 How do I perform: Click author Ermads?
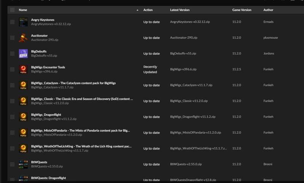pos(268,22)
